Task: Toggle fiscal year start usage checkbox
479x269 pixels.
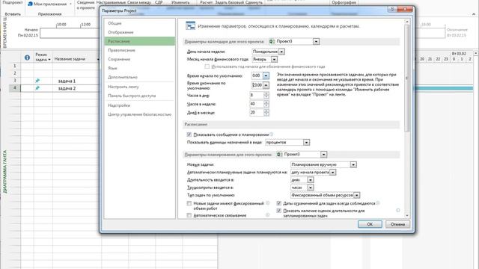Action: click(207, 67)
